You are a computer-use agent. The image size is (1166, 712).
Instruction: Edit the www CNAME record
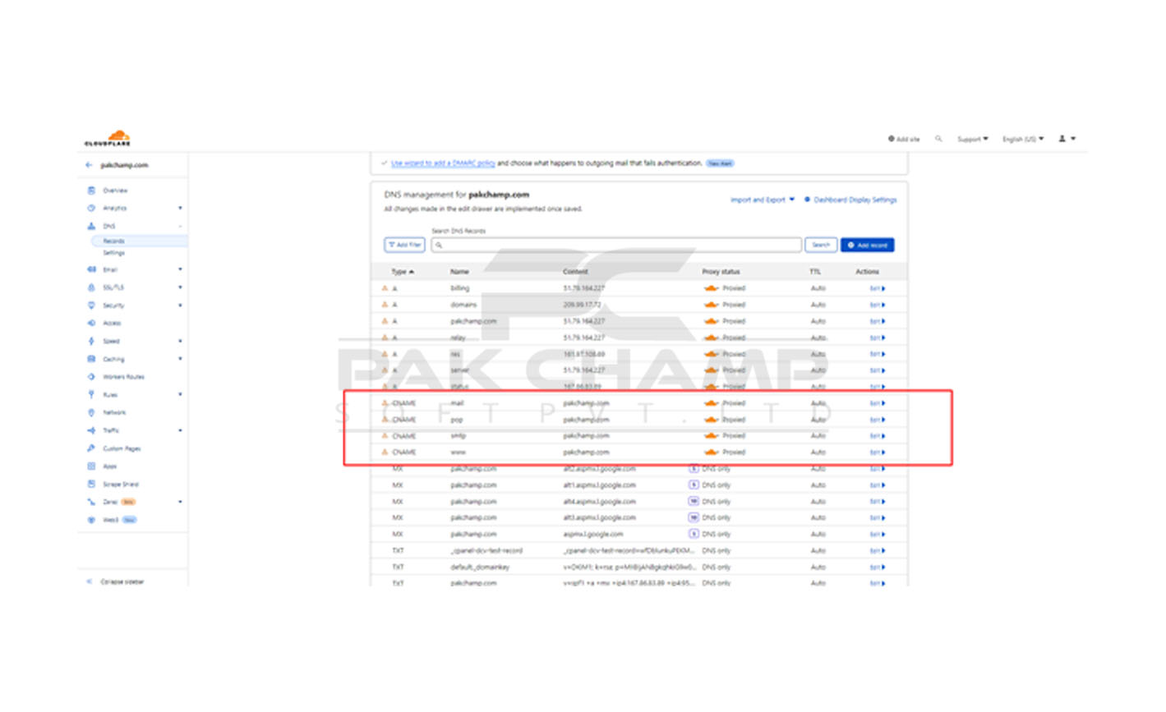(x=878, y=452)
